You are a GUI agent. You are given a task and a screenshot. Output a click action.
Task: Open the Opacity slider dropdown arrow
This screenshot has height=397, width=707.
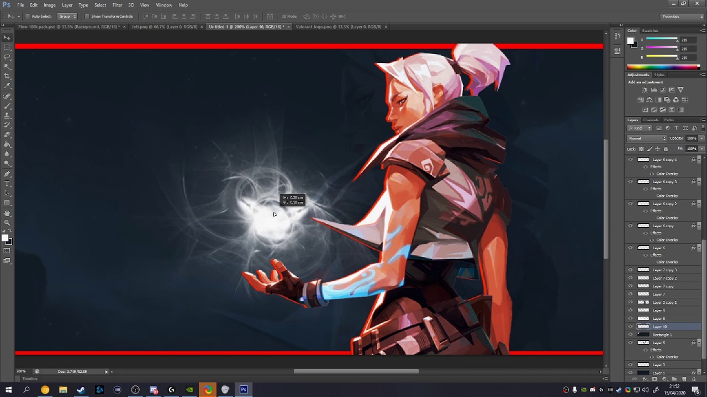click(701, 138)
